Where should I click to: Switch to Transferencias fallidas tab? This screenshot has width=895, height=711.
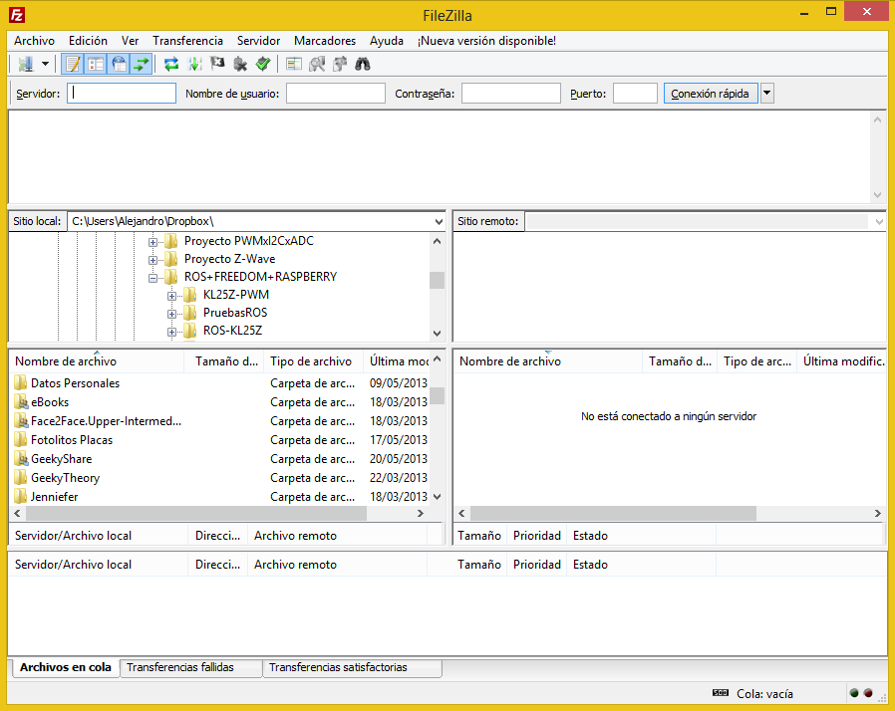click(x=191, y=667)
